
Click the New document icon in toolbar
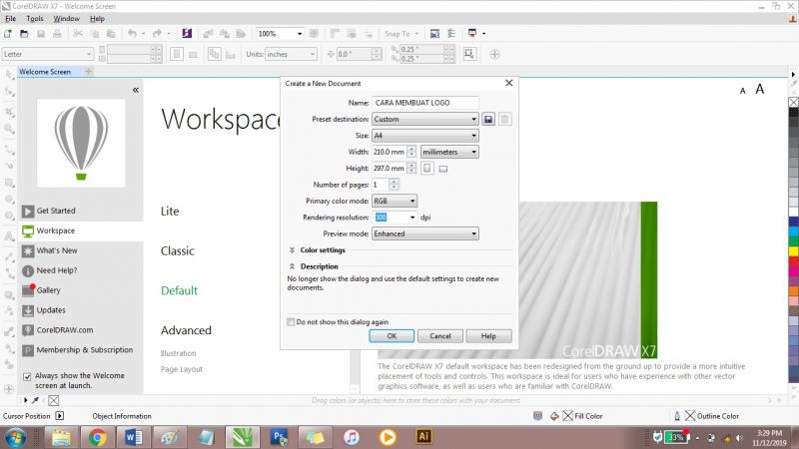tap(8, 34)
